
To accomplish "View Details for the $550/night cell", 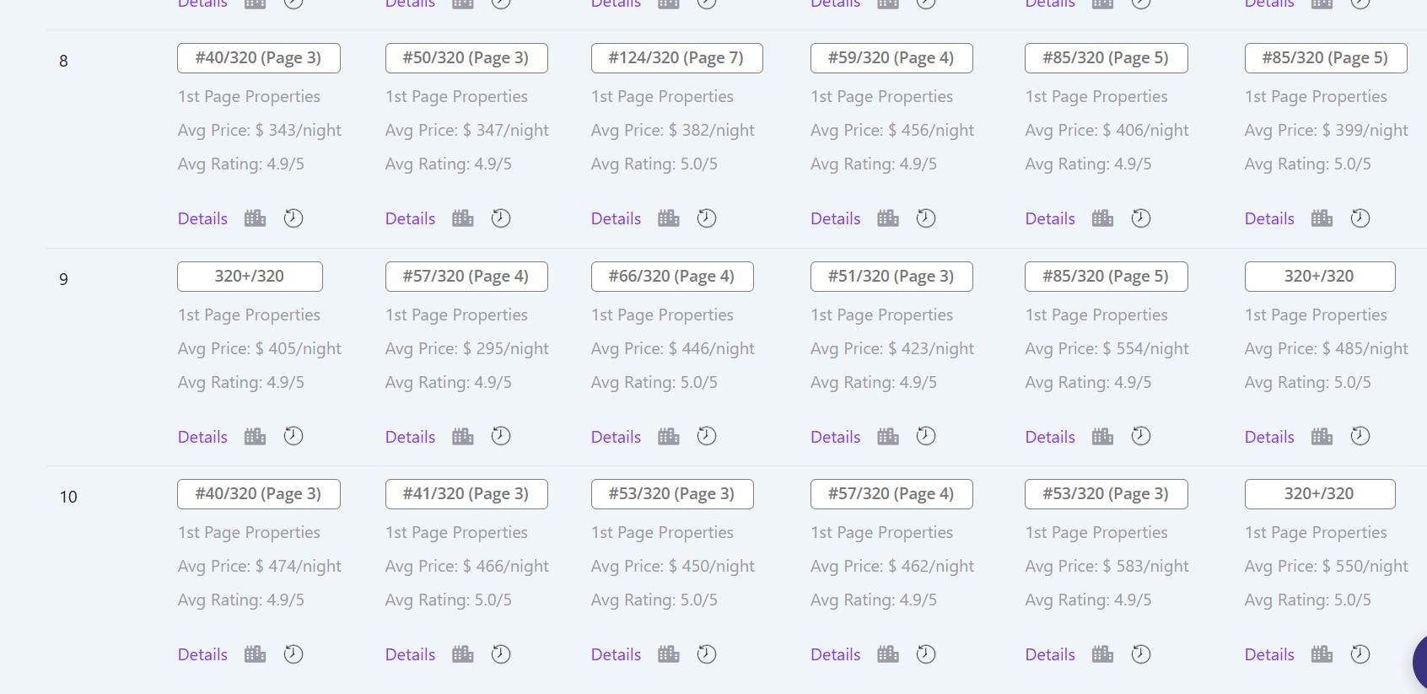I will coord(1269,654).
